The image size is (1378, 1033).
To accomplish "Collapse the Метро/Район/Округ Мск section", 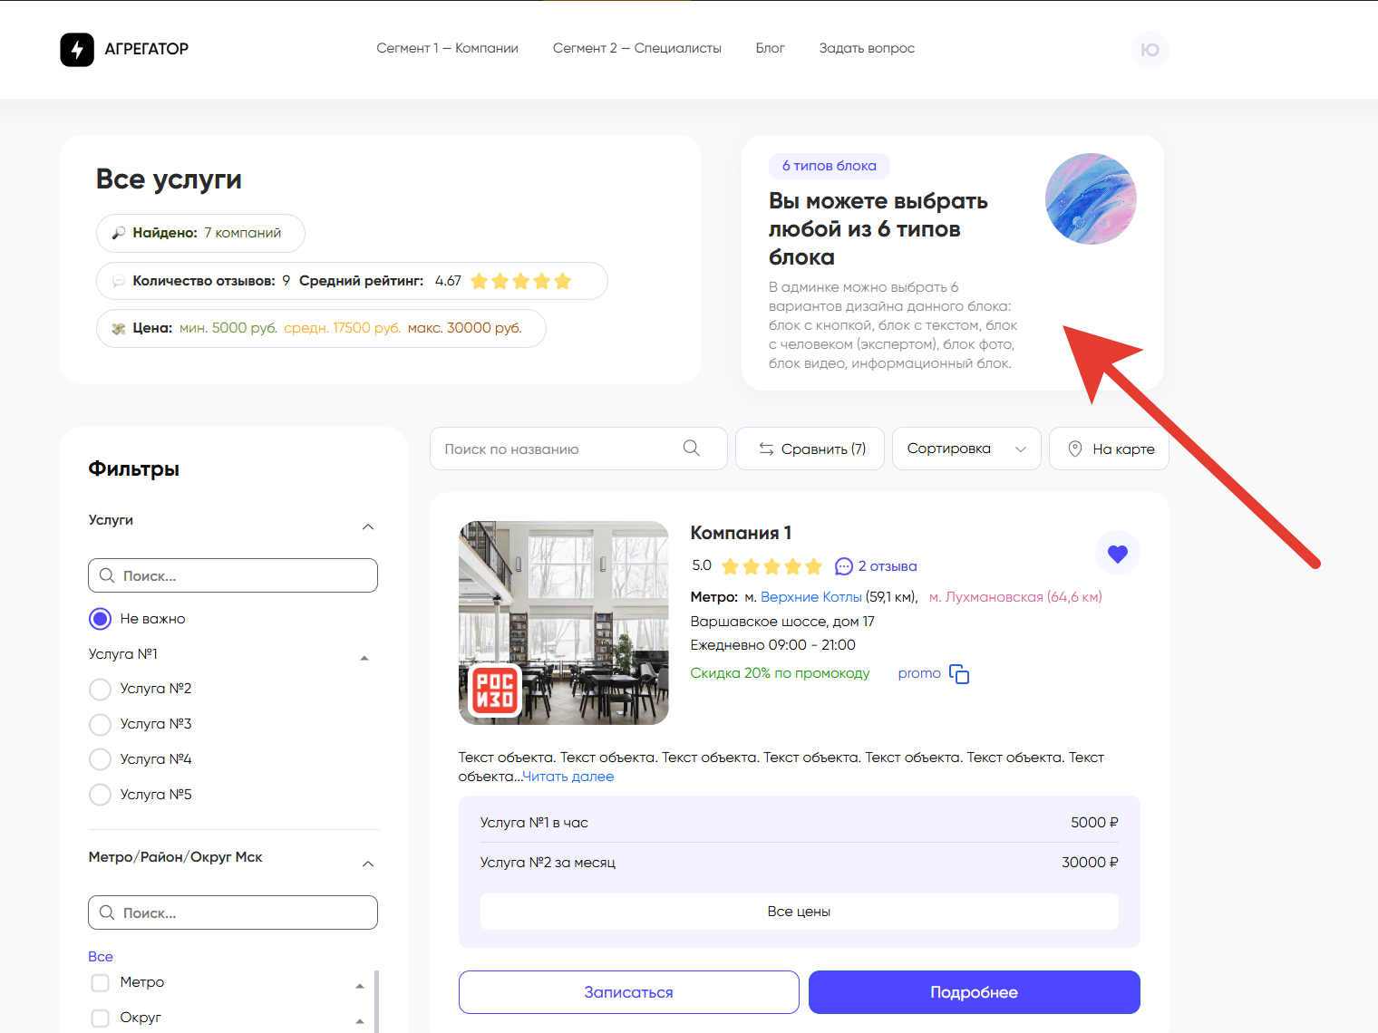I will click(x=368, y=864).
